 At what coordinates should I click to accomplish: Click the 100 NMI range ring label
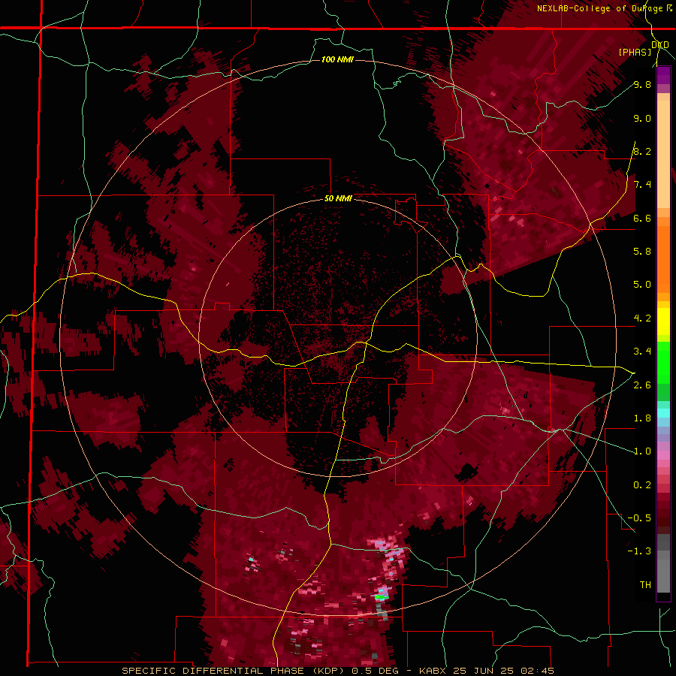(337, 59)
